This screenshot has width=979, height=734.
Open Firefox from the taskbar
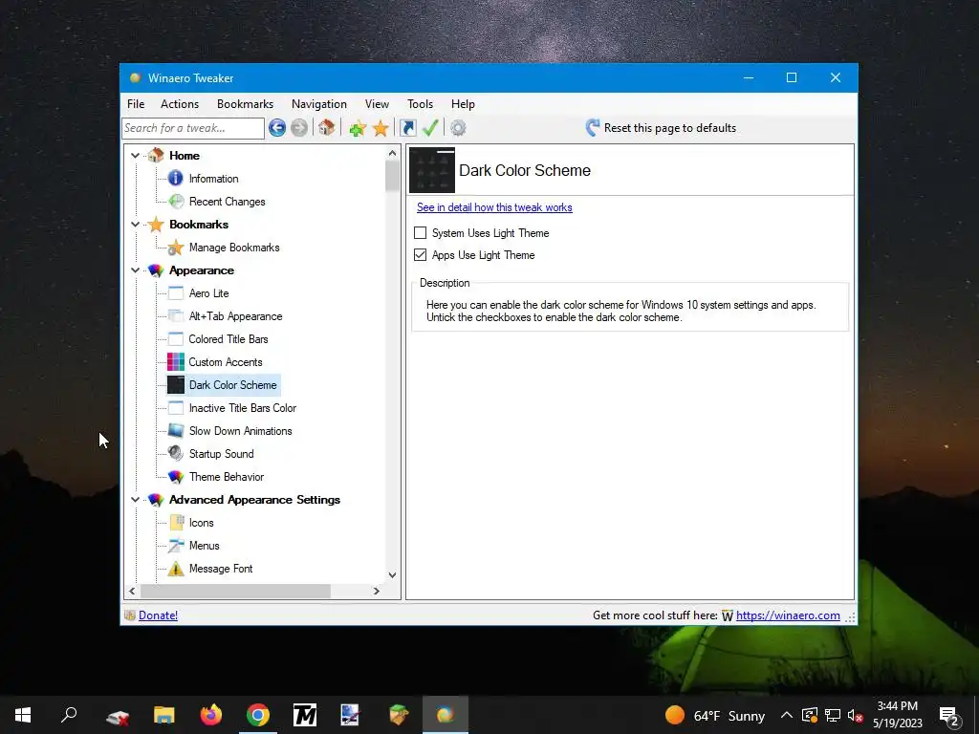click(211, 715)
